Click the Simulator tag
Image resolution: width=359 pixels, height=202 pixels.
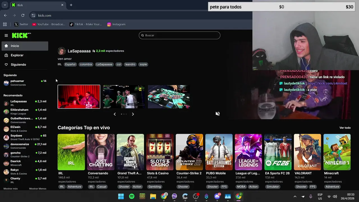(x=273, y=187)
